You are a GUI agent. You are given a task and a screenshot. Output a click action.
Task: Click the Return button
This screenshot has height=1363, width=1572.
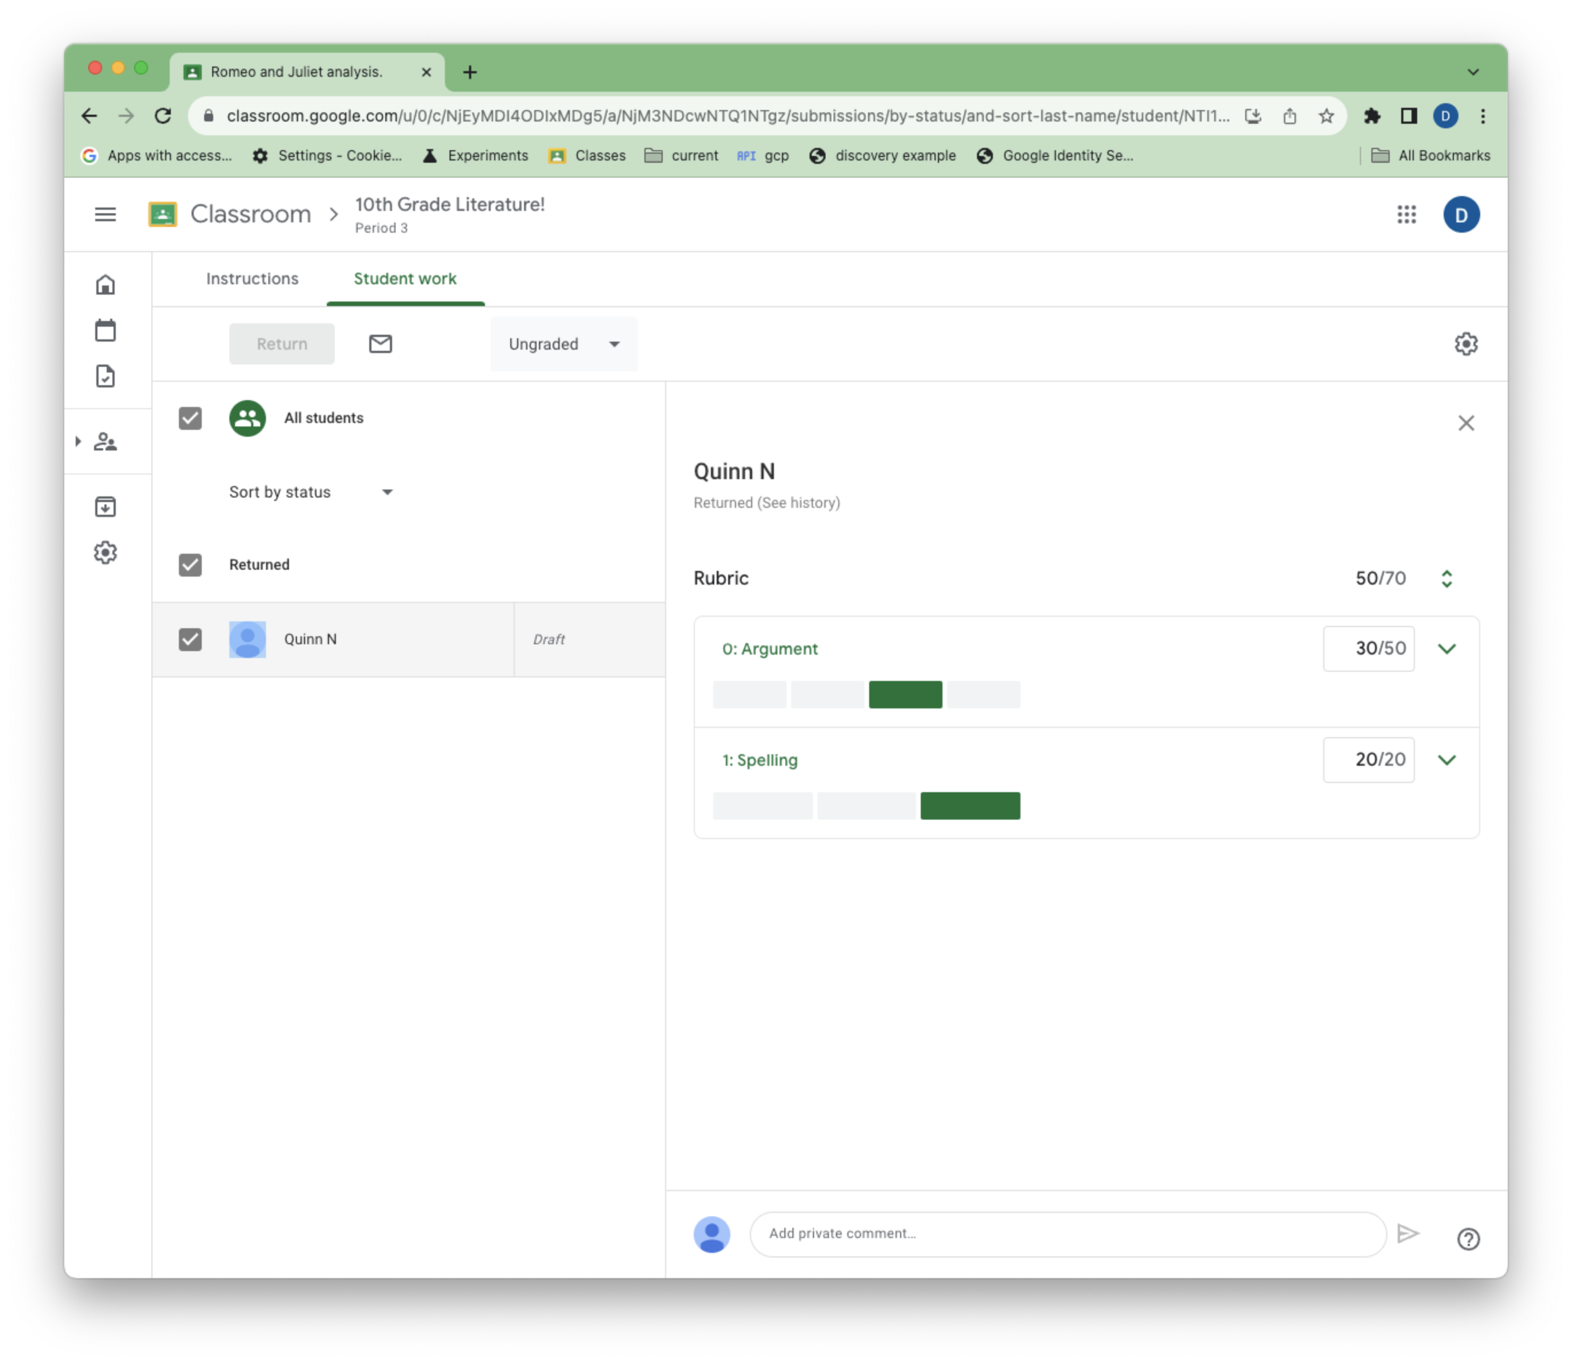click(x=281, y=343)
